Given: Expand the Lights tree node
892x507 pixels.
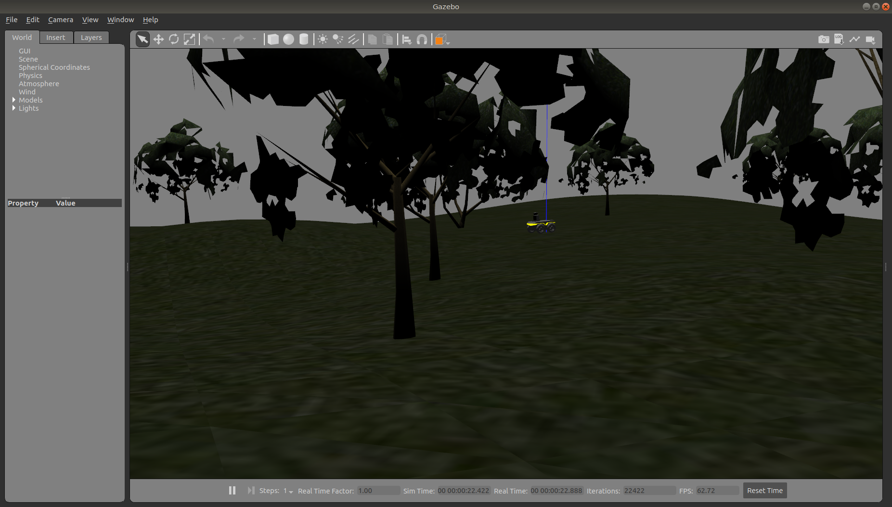Looking at the screenshot, I should click(14, 108).
